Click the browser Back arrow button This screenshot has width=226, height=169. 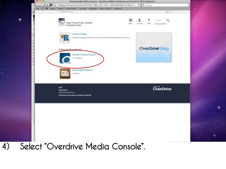pyautogui.click(x=38, y=5)
